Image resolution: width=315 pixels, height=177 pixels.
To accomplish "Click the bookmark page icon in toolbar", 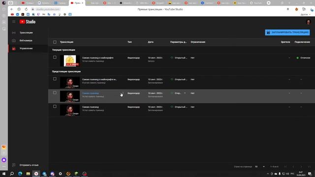I will pyautogui.click(x=288, y=9).
